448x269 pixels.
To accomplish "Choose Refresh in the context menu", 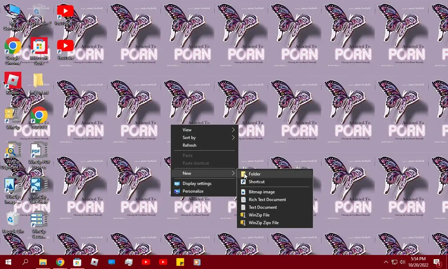I will 204,145.
